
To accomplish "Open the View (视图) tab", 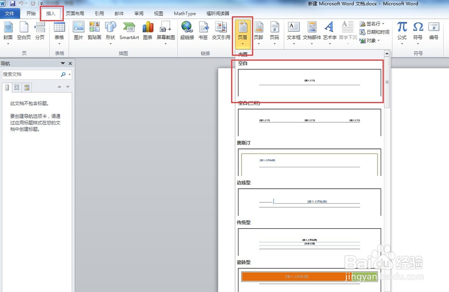I will tap(158, 13).
